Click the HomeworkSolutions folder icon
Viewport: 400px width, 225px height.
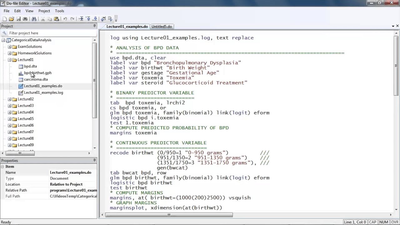(14, 53)
